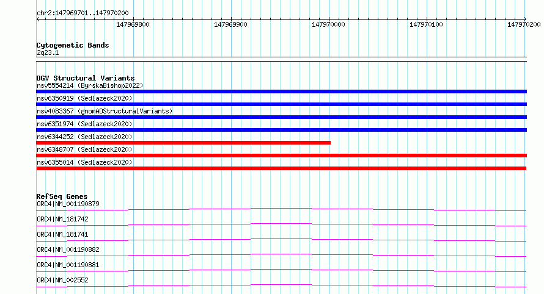The height and width of the screenshot is (294, 544).
Task: Click the chr2:147969701..147970200 region label
Action: [83, 13]
